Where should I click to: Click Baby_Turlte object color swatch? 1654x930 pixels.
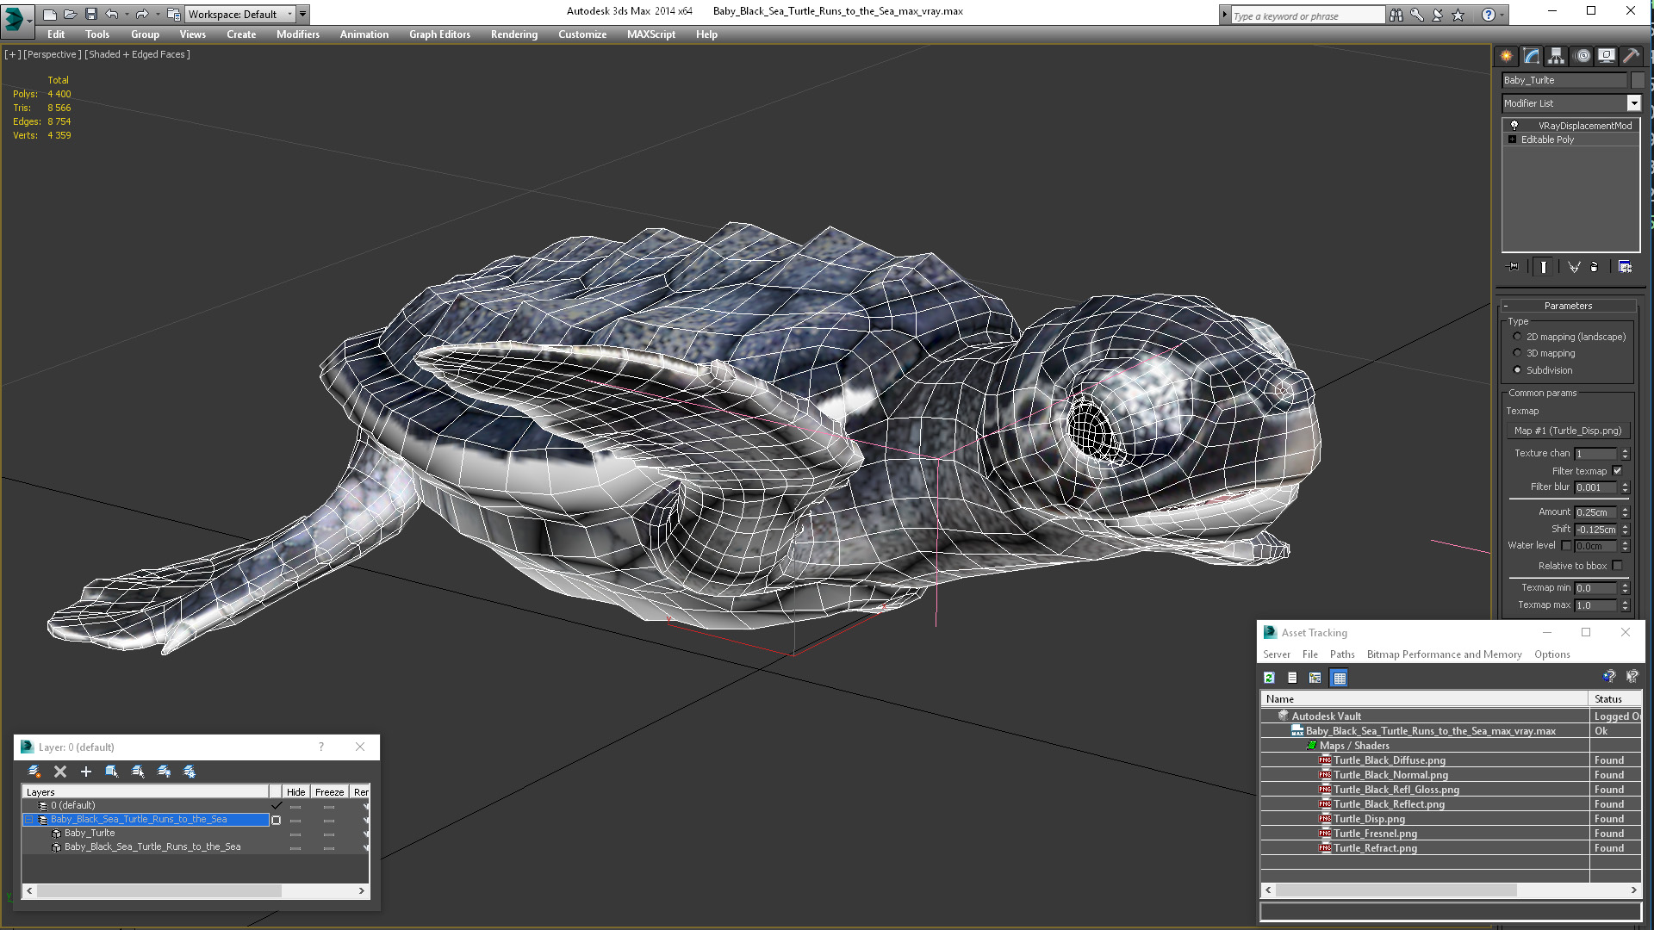(x=1638, y=80)
